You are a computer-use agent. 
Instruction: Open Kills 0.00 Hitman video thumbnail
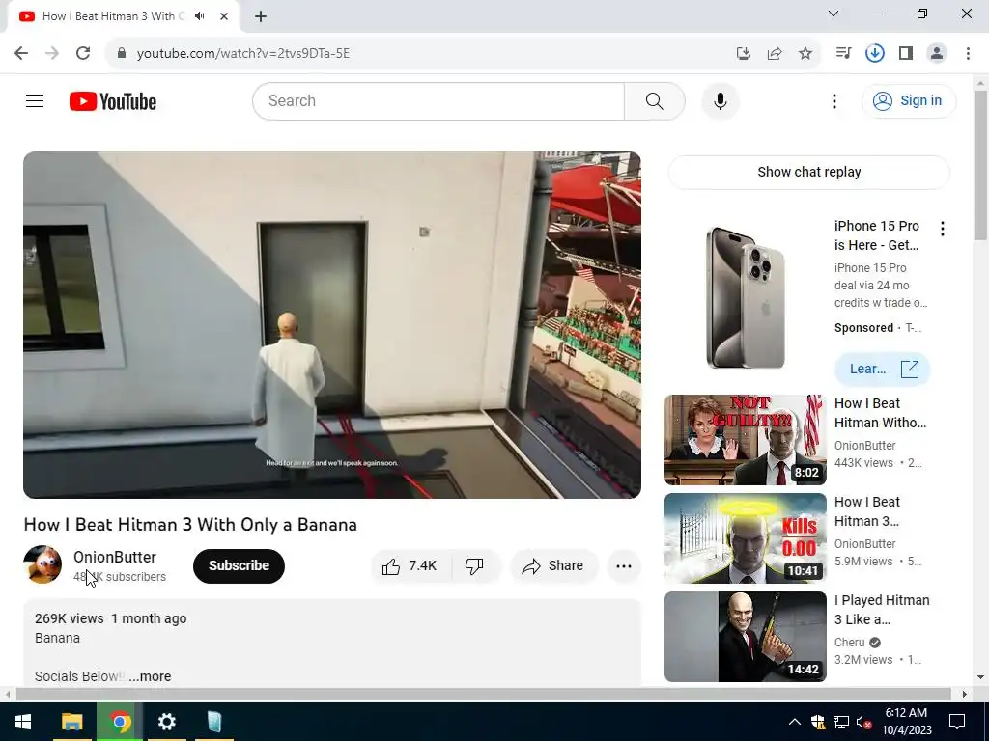click(x=745, y=538)
